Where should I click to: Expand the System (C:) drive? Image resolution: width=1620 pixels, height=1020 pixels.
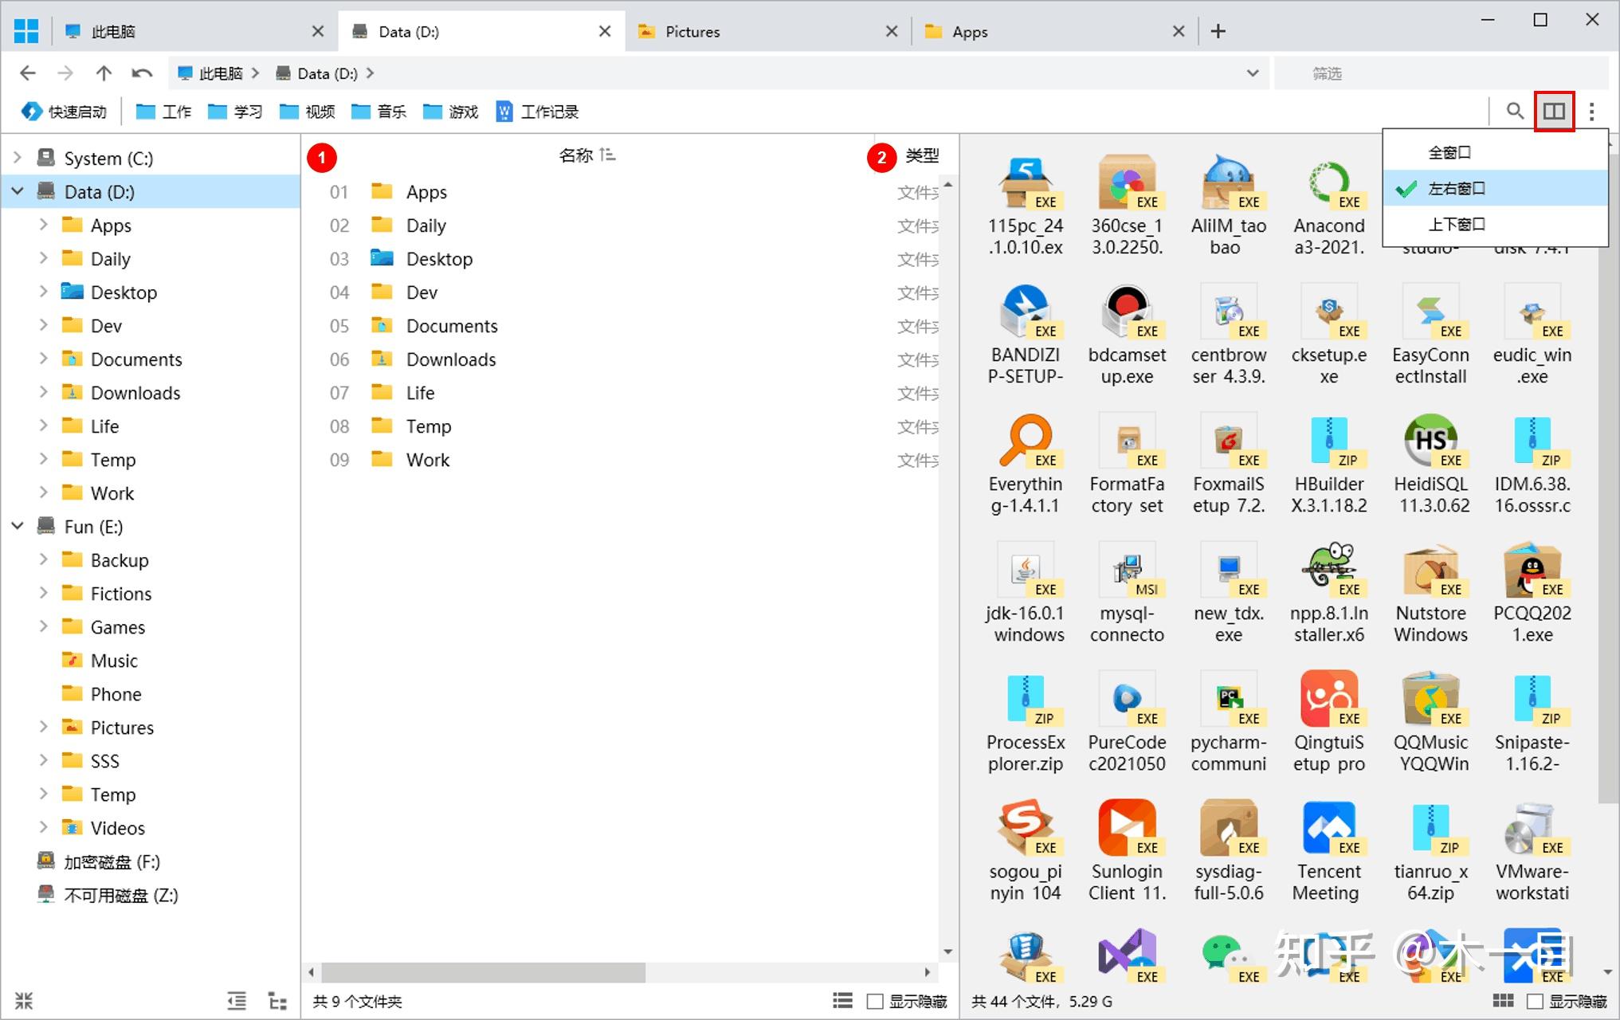18,158
